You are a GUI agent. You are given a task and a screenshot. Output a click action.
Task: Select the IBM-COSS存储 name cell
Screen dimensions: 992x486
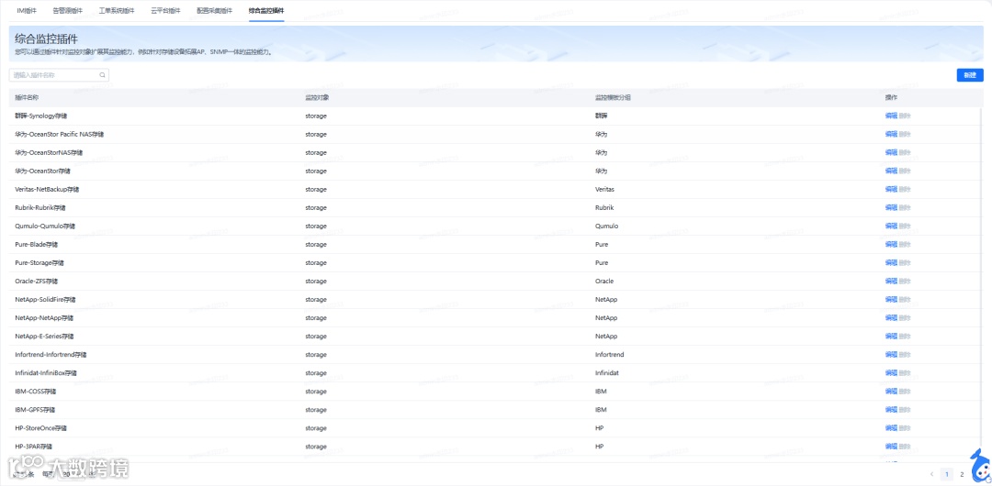(35, 392)
